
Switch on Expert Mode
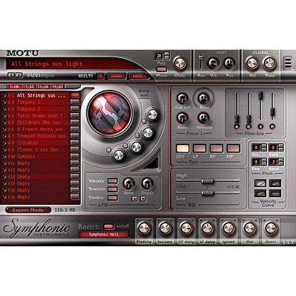click(28, 210)
